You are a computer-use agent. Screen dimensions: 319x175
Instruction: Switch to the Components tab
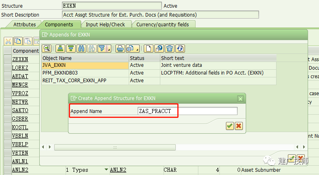tap(59, 24)
